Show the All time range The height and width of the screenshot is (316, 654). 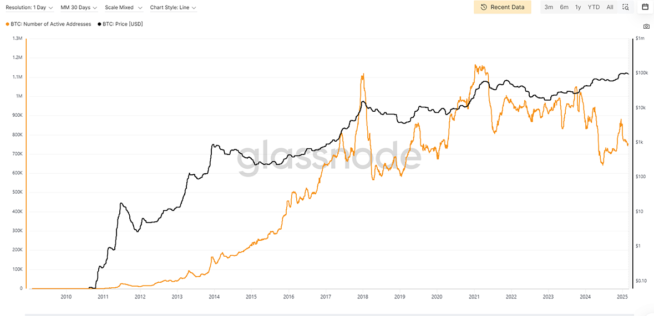pos(610,7)
